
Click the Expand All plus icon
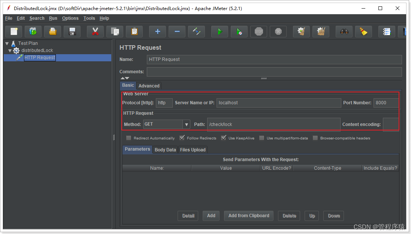pos(157,32)
